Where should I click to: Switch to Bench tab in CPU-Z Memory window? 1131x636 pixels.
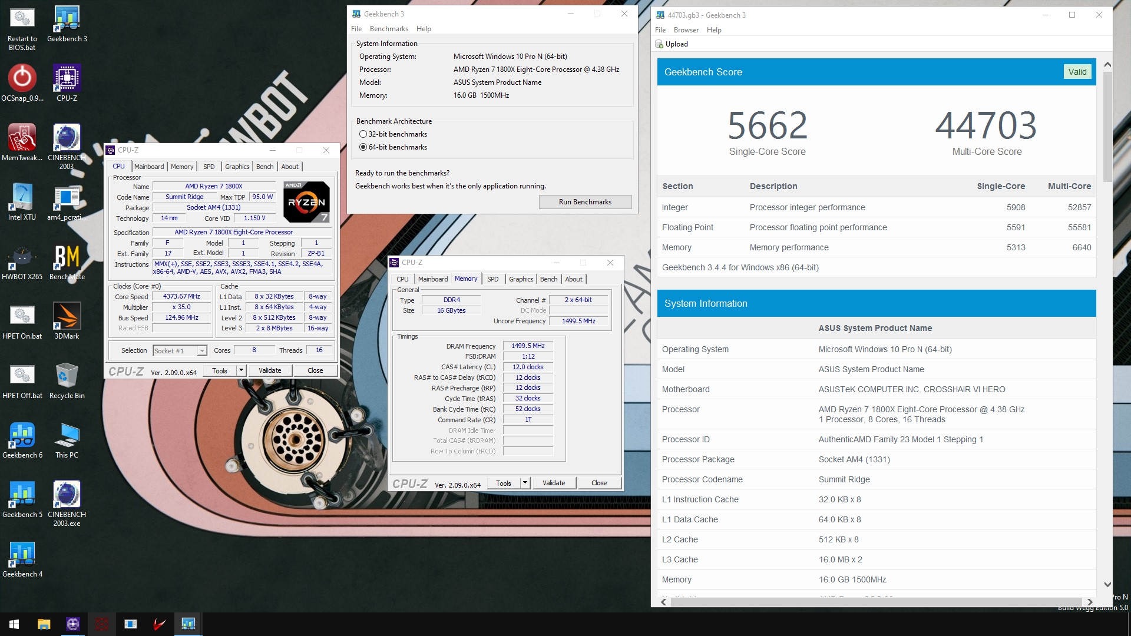pos(548,279)
